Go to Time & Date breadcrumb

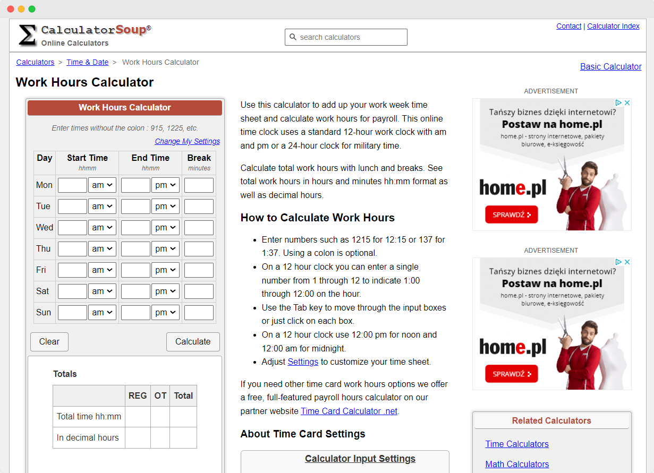(x=87, y=62)
